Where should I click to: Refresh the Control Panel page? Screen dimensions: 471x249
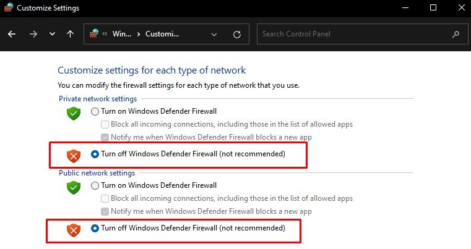237,35
